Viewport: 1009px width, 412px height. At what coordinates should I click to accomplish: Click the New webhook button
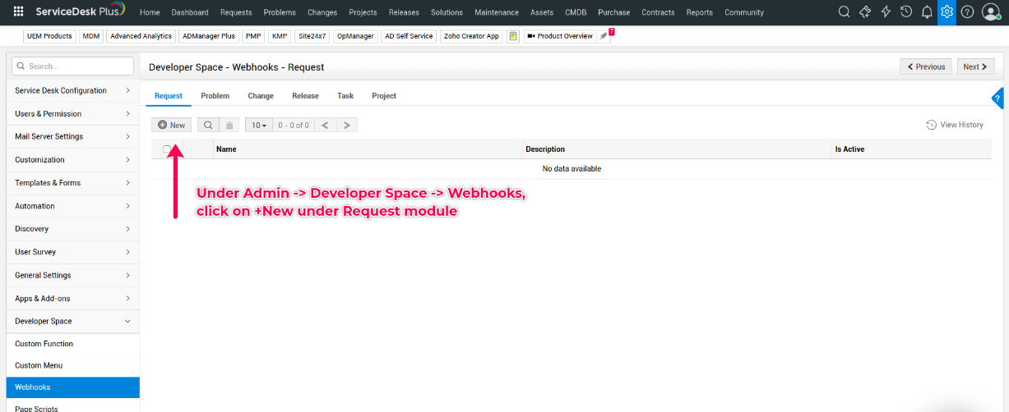[171, 126]
